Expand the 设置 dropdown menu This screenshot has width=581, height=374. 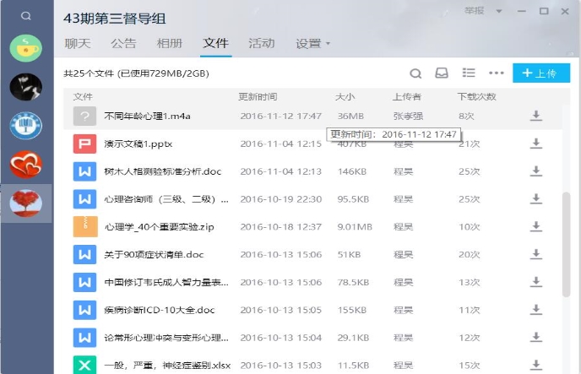[x=312, y=43]
